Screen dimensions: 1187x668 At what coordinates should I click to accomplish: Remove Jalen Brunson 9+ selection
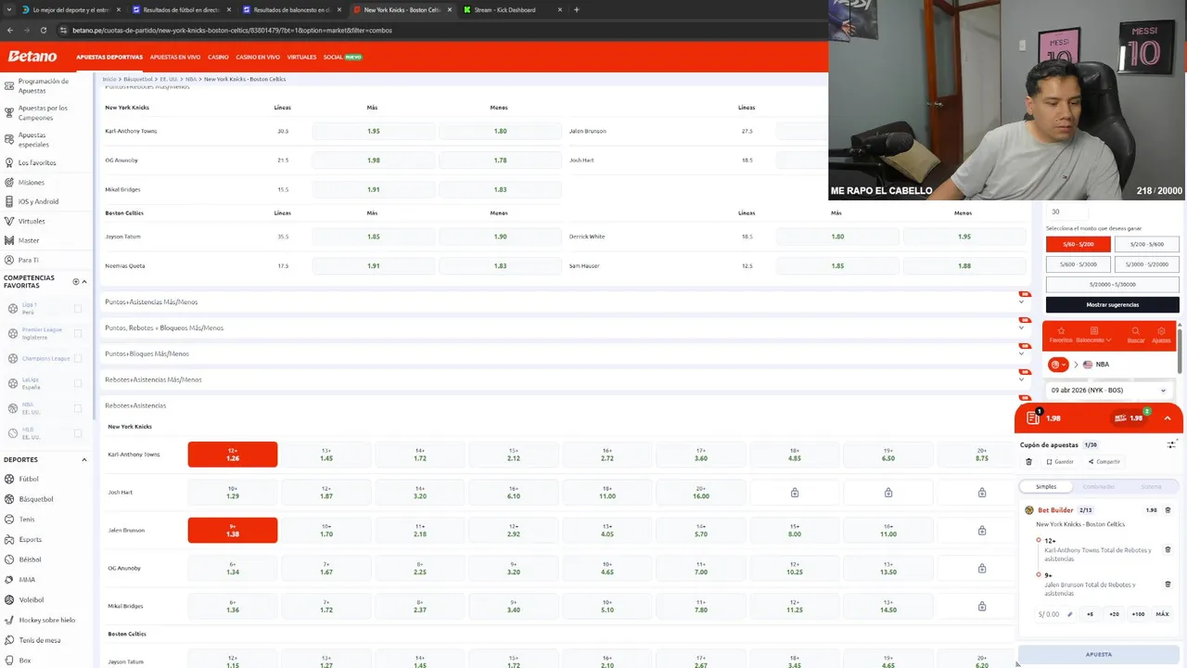click(x=1168, y=584)
